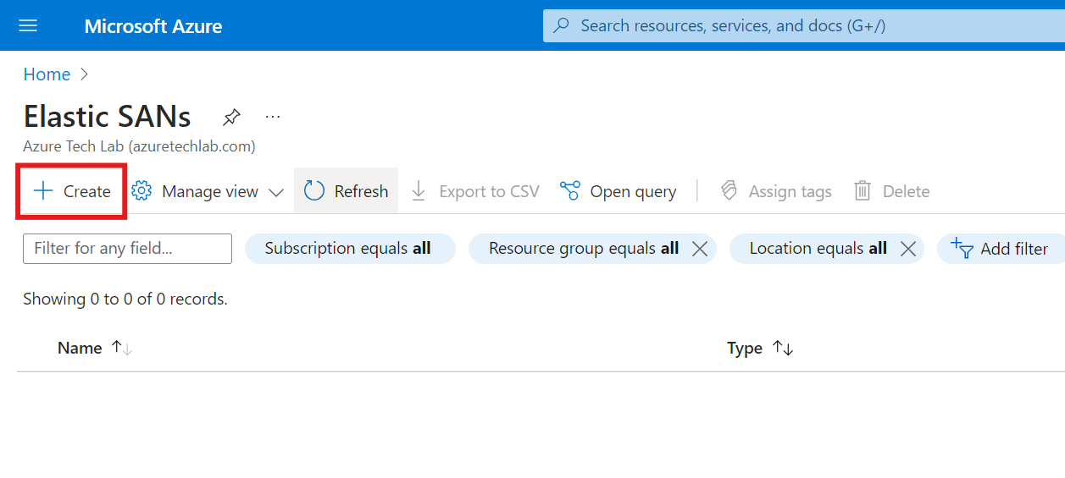
Task: Pin Elastic SANs to dashboard
Action: 230,117
